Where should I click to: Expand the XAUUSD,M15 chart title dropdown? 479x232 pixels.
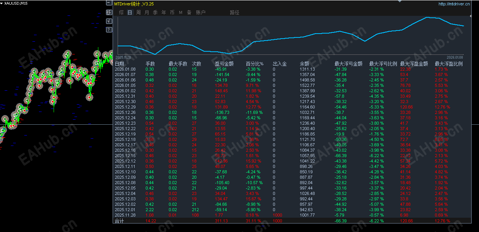[x=15, y=3]
